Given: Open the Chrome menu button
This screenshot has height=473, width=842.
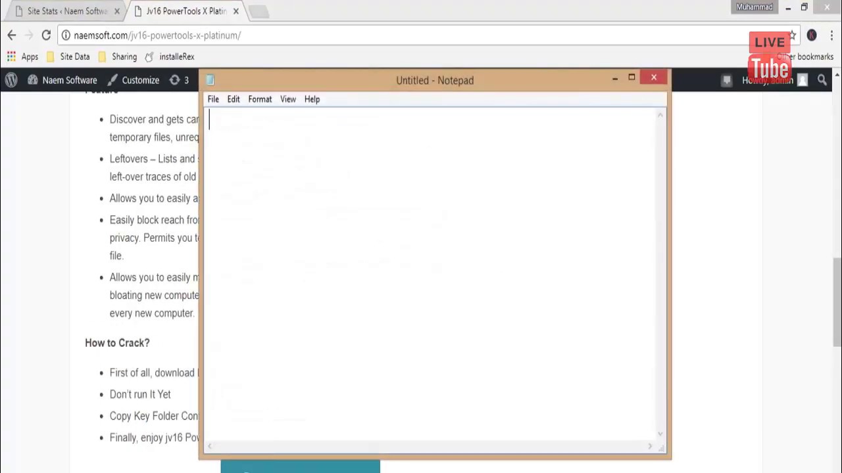Looking at the screenshot, I should click(x=831, y=35).
